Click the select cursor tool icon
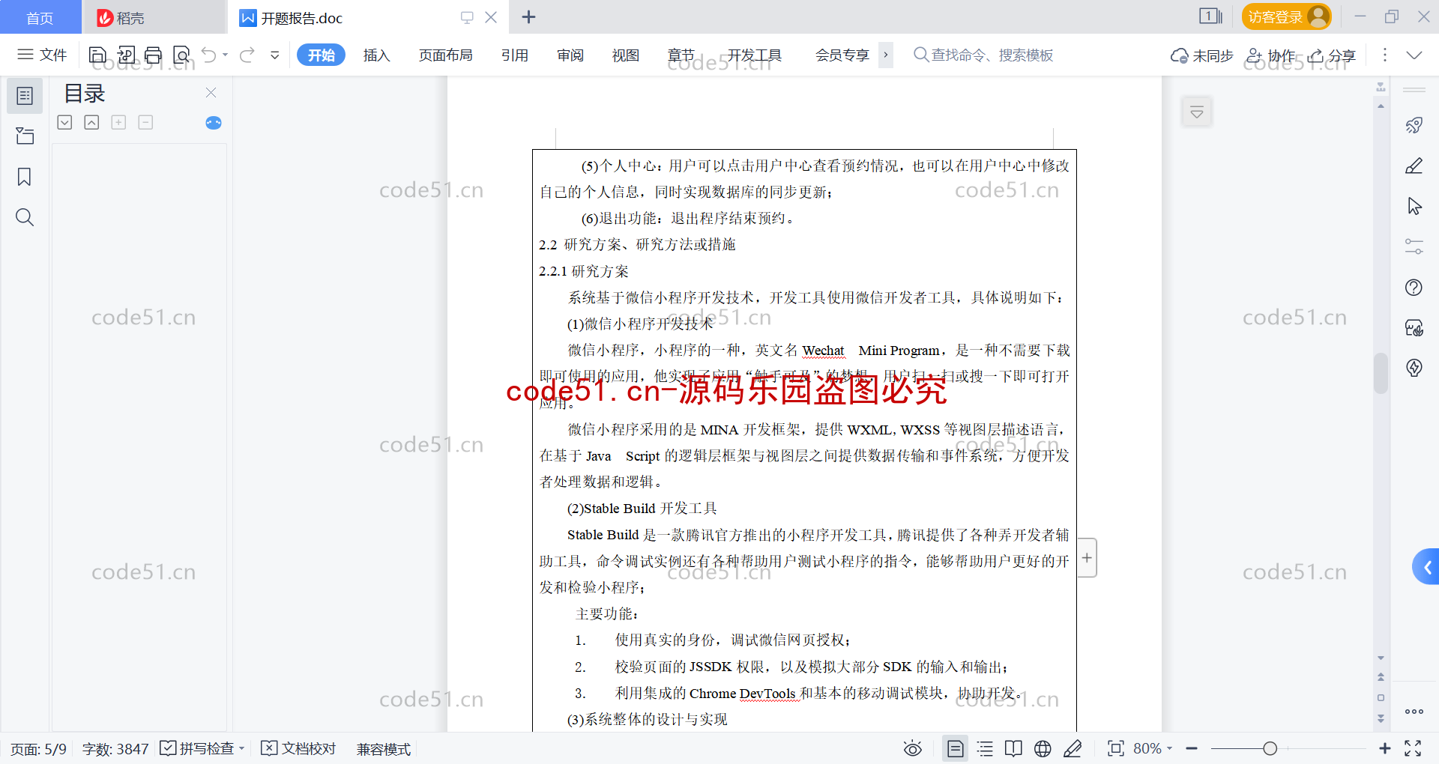This screenshot has width=1439, height=764. tap(1414, 206)
